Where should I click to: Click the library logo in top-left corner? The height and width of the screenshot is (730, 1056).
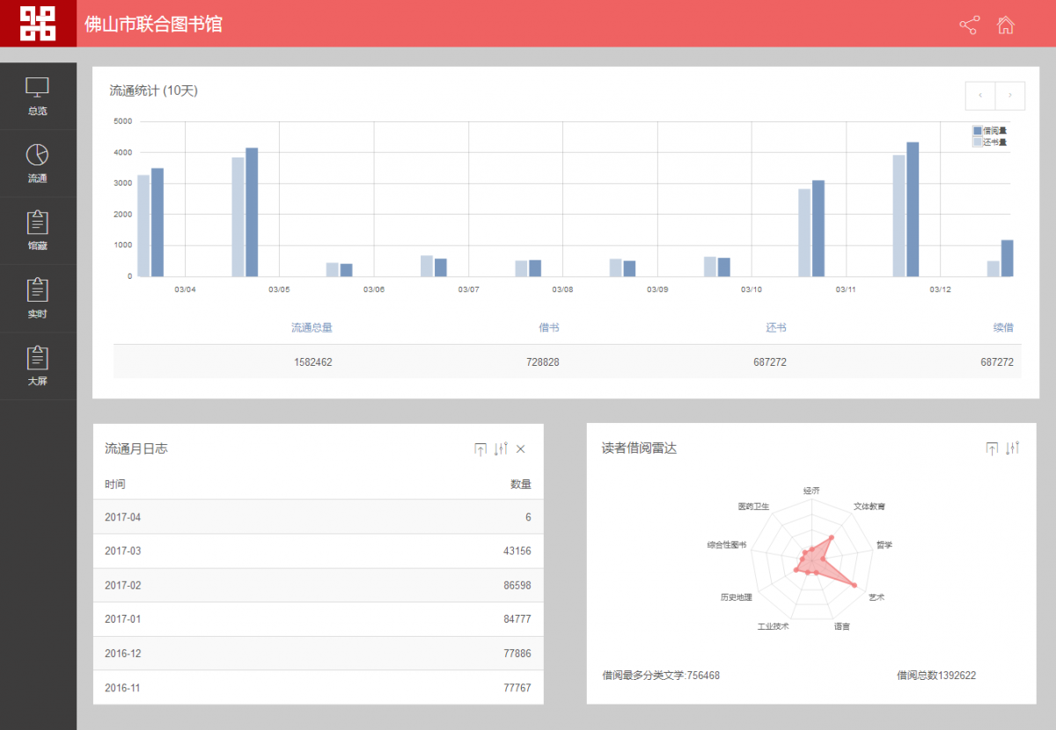(38, 23)
